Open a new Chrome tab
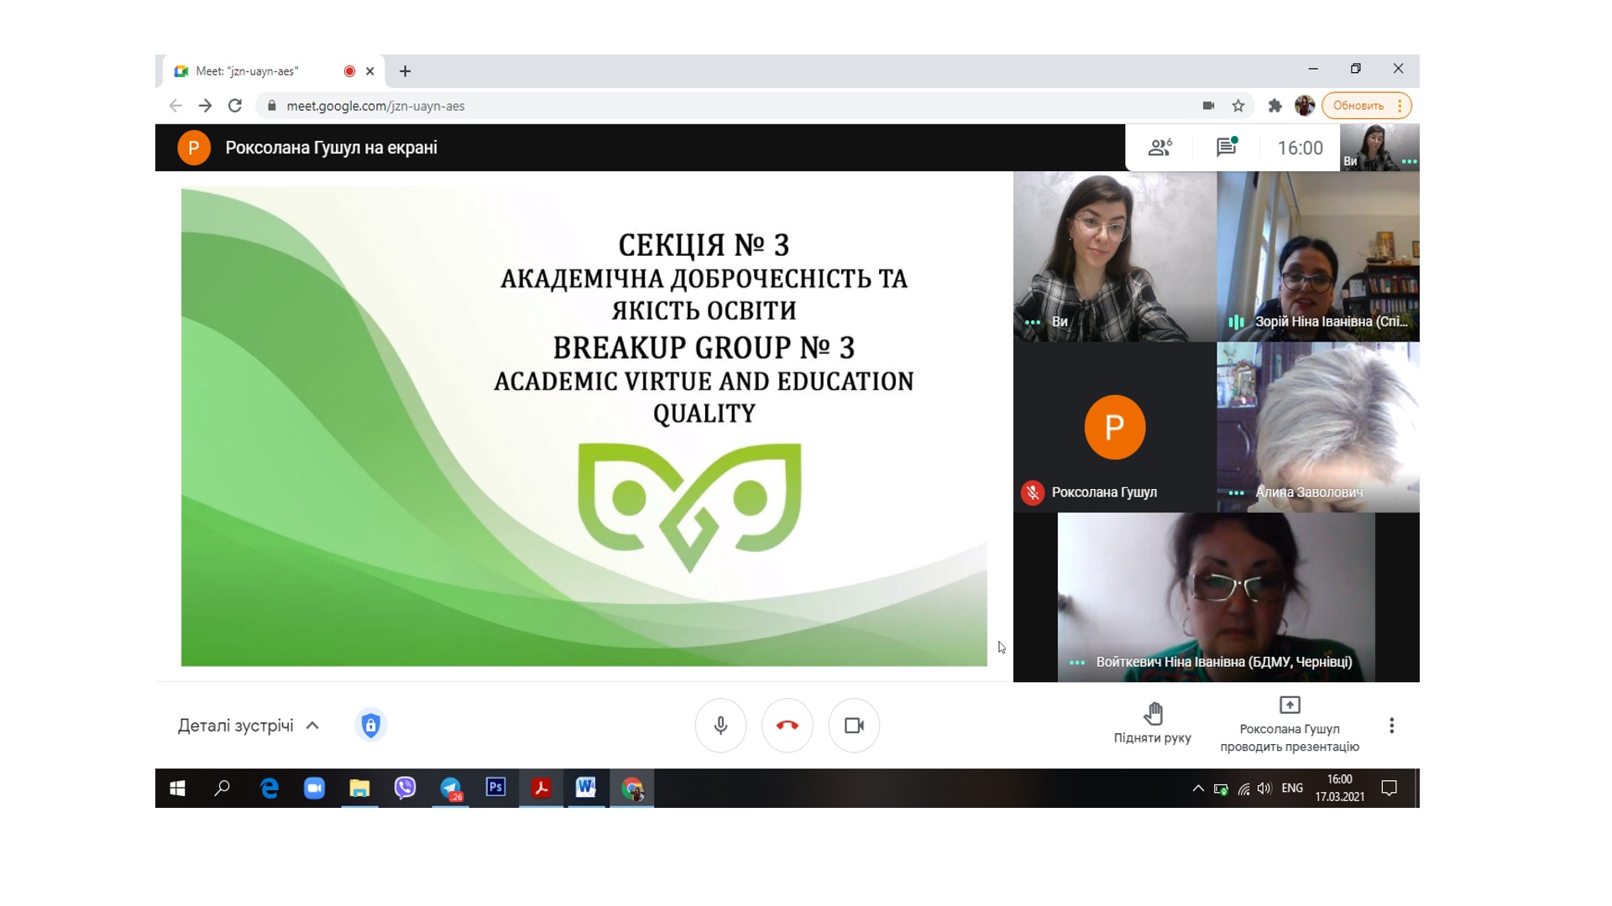 (x=405, y=71)
